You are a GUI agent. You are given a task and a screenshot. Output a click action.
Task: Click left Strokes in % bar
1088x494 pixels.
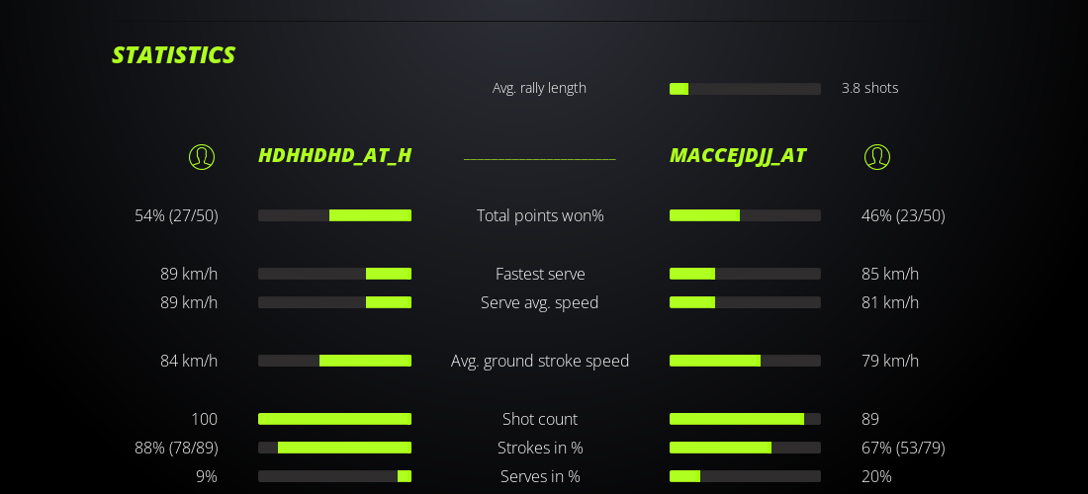(x=334, y=448)
